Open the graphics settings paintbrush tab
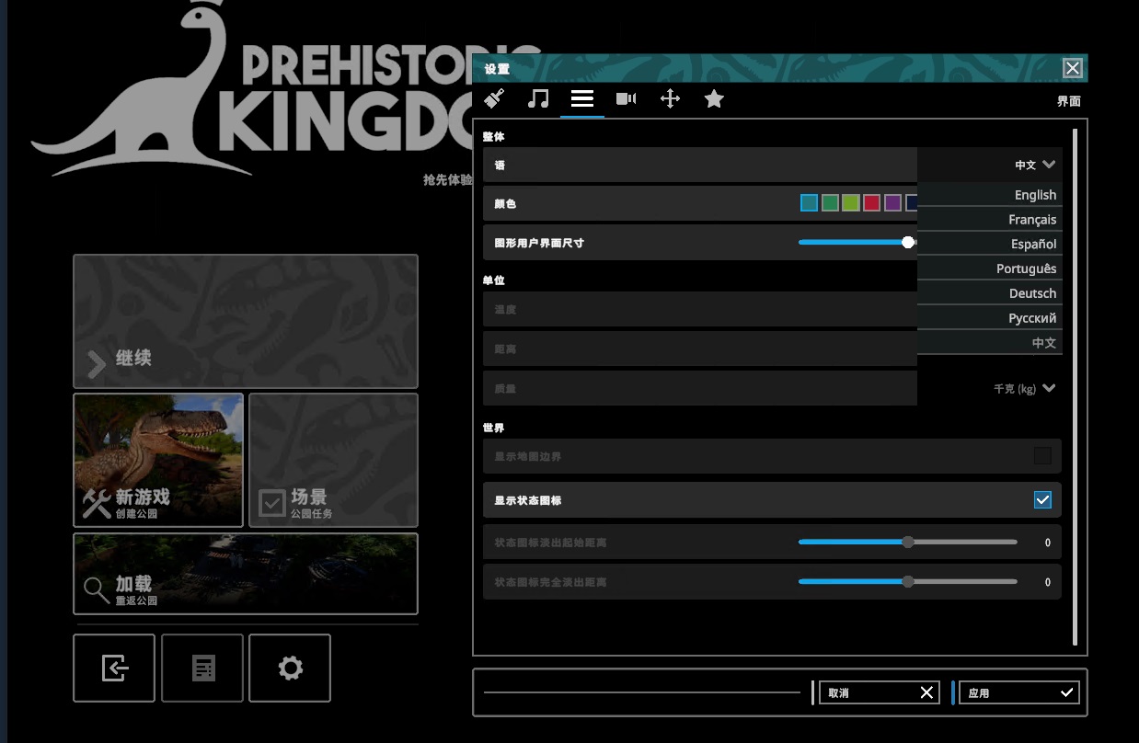The width and height of the screenshot is (1139, 743). [x=494, y=98]
